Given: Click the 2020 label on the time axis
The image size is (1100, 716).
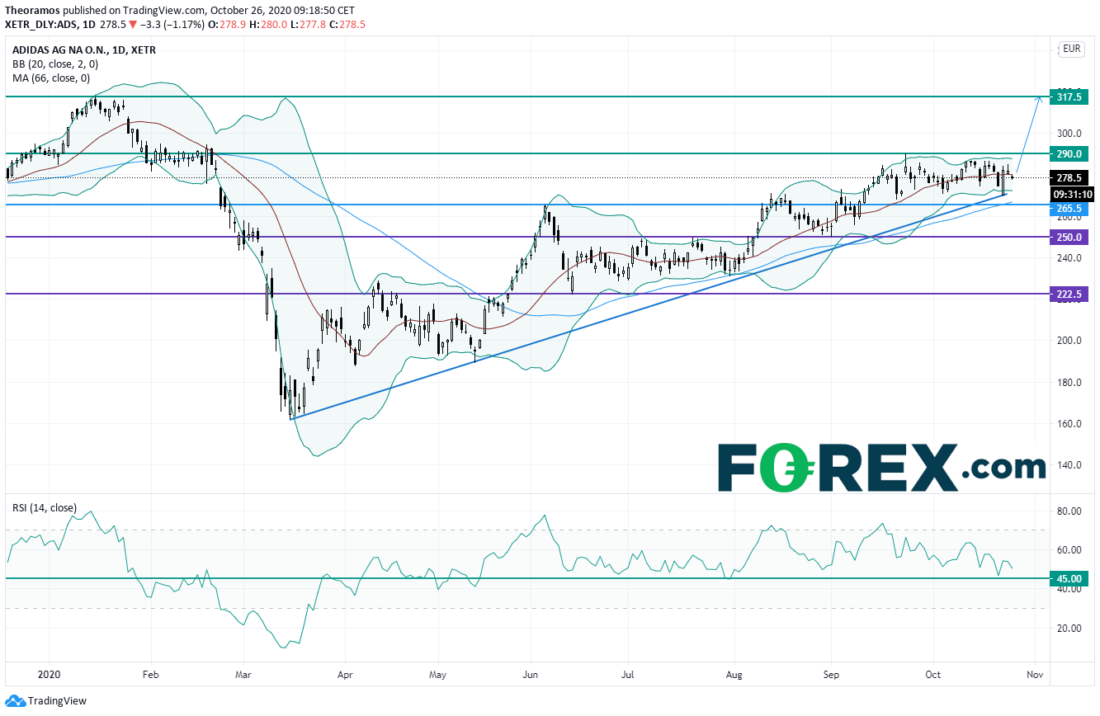Looking at the screenshot, I should [x=50, y=674].
